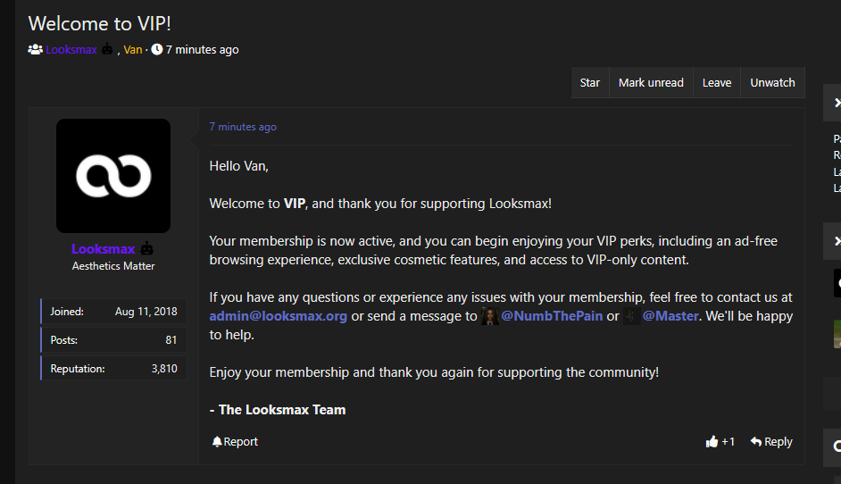Click the NumbThePain avatar thumbnail
The image size is (841, 484).
(x=489, y=316)
